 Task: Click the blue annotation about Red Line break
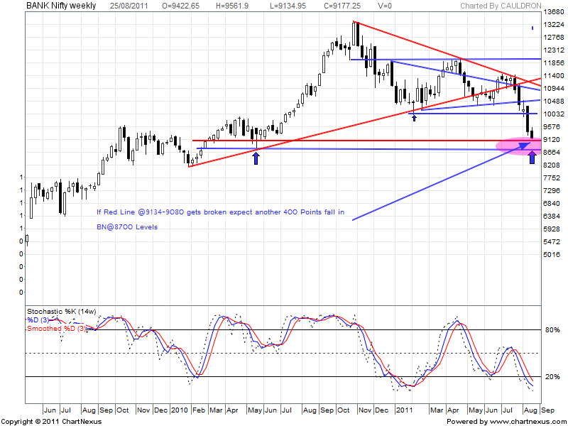click(221, 212)
